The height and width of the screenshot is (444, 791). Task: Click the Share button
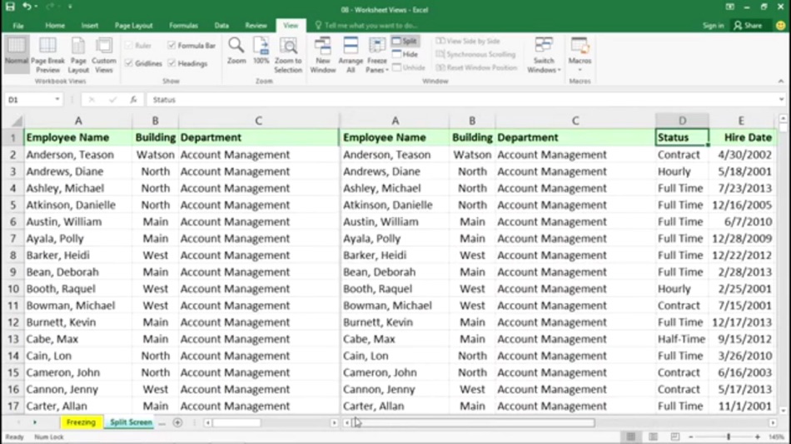click(749, 25)
